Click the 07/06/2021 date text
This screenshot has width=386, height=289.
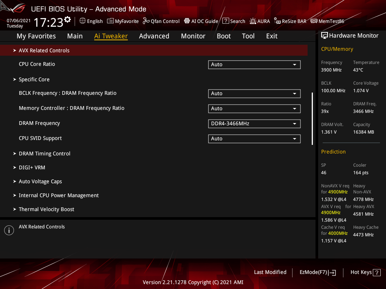point(18,21)
